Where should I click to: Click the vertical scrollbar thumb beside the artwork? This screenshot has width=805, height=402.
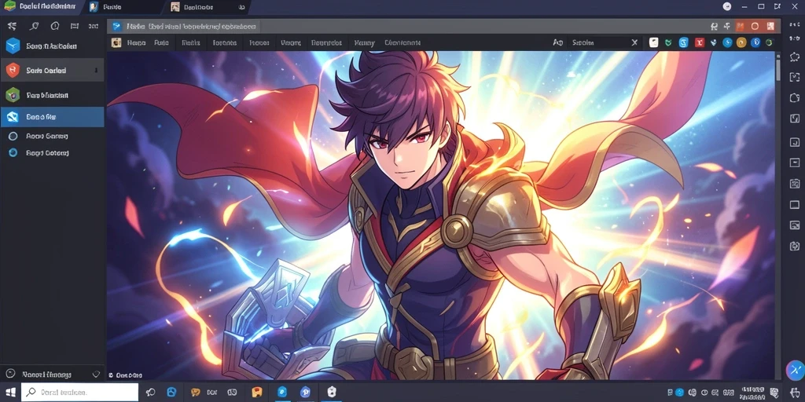tap(777, 70)
